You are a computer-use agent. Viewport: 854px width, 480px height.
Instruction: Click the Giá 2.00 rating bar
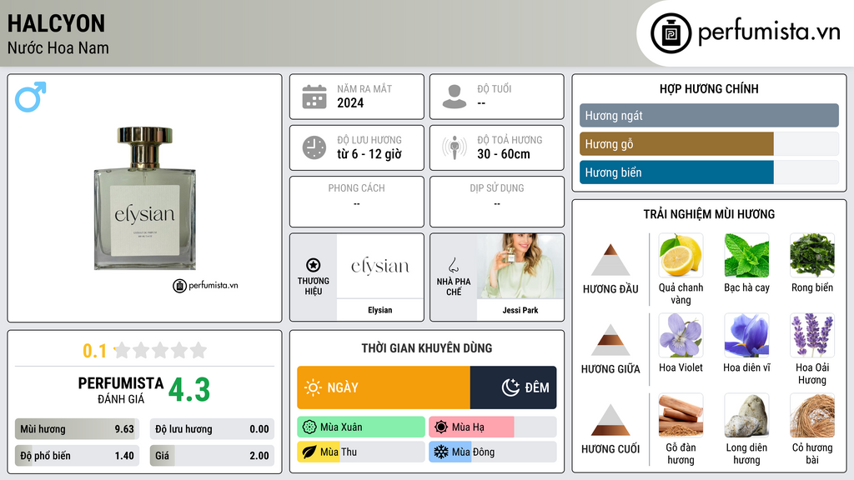click(x=212, y=456)
